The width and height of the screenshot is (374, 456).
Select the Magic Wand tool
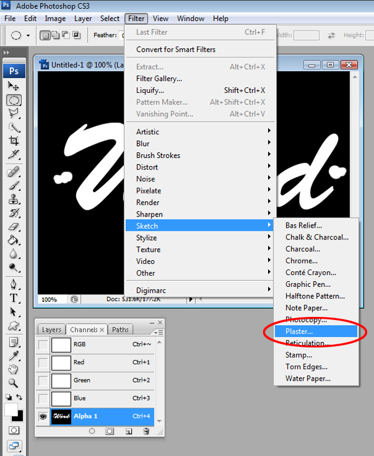pyautogui.click(x=13, y=127)
